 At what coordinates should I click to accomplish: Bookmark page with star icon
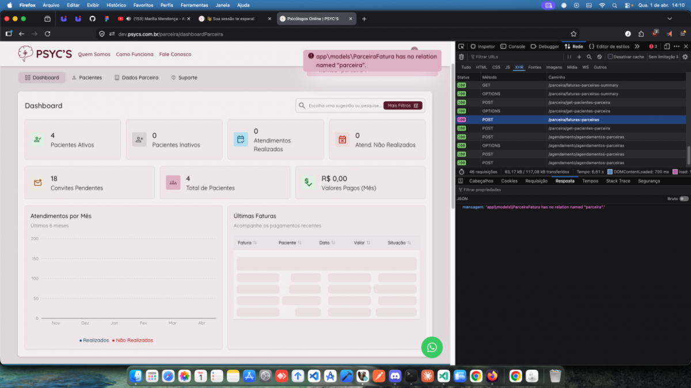[x=574, y=34]
